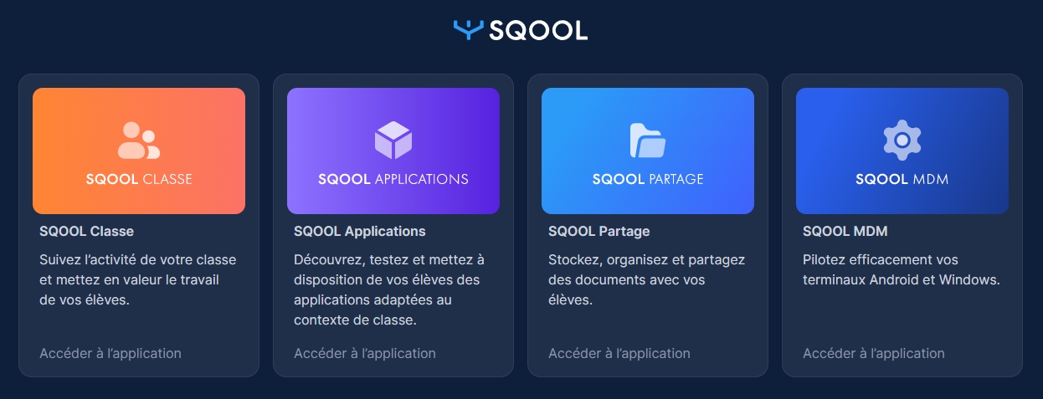Open the purple SQOOL APPLICATIONS banner text

(x=393, y=179)
